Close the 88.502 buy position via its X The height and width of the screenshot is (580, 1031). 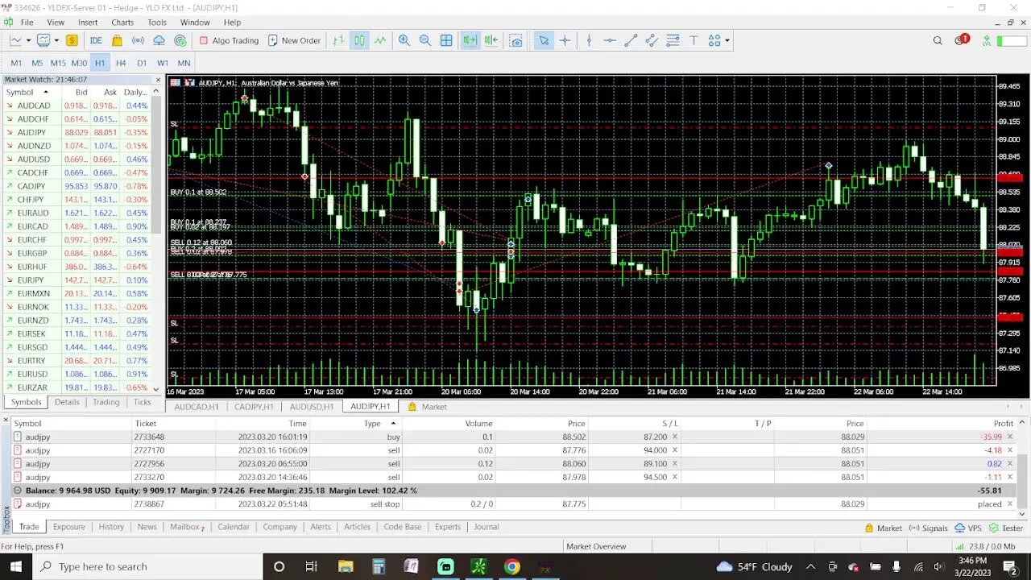pyautogui.click(x=1010, y=437)
